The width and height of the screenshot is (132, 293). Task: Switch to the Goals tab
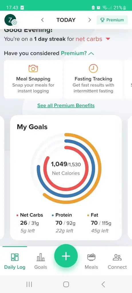[x=41, y=261]
